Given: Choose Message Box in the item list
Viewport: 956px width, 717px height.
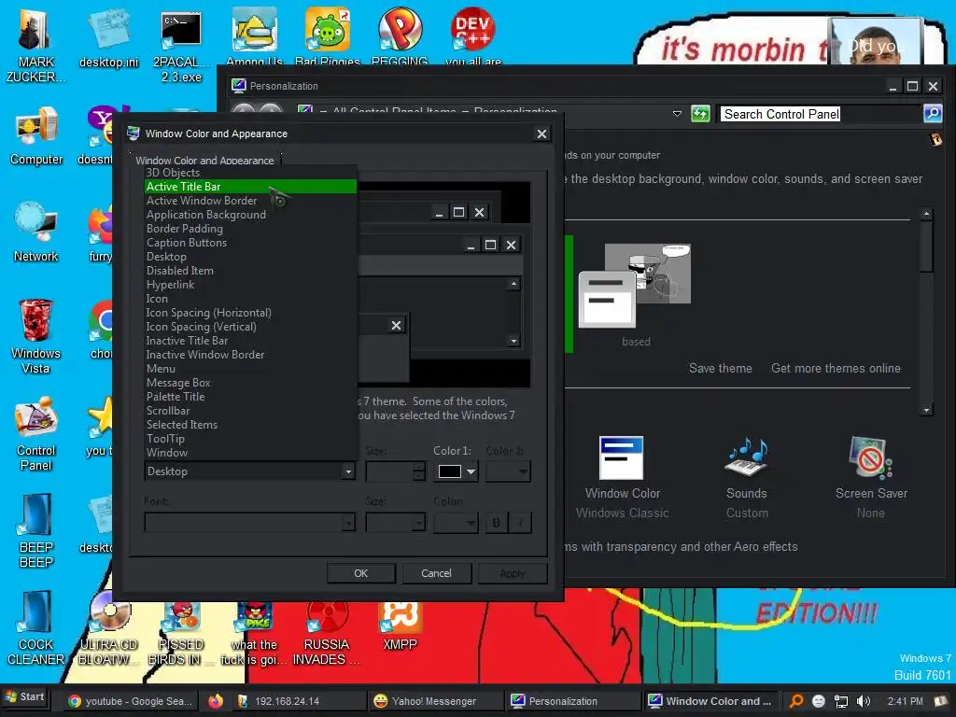Looking at the screenshot, I should 250,383.
